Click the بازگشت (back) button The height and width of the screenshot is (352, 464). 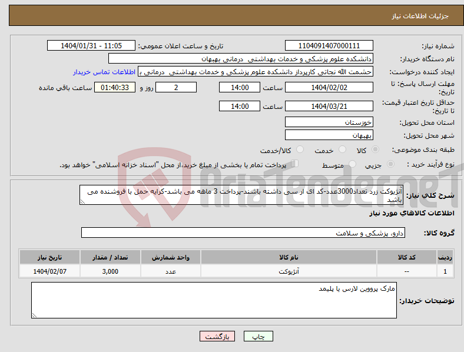click(217, 336)
